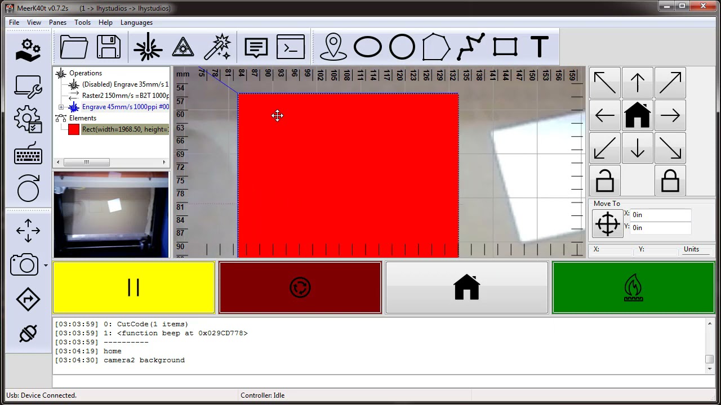Click the Raster Wizard magic-wand icon

point(217,47)
